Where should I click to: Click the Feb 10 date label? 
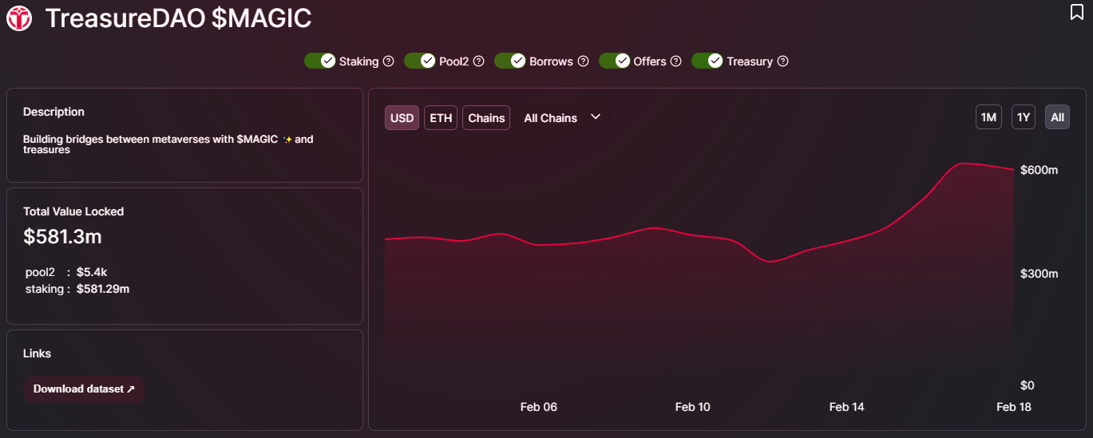[x=692, y=407]
